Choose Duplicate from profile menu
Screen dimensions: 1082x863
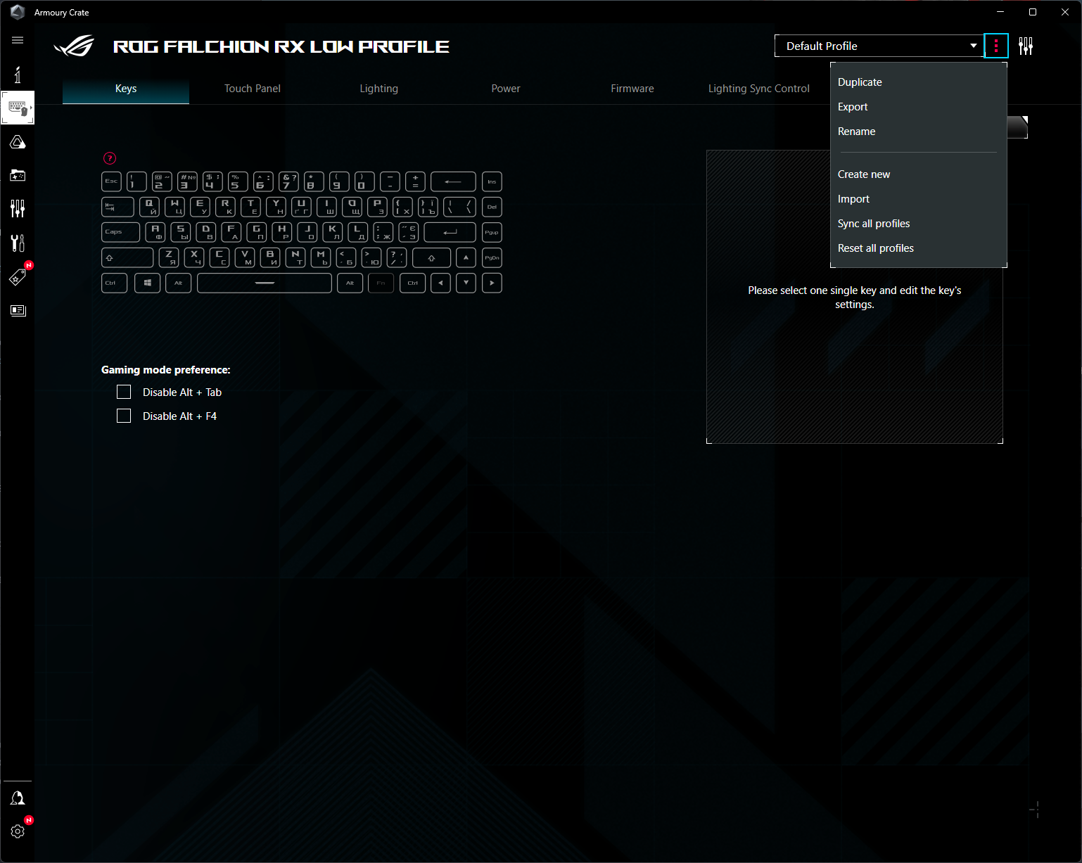(919, 82)
